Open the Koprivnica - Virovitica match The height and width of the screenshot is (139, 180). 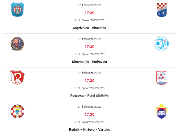[89, 28]
